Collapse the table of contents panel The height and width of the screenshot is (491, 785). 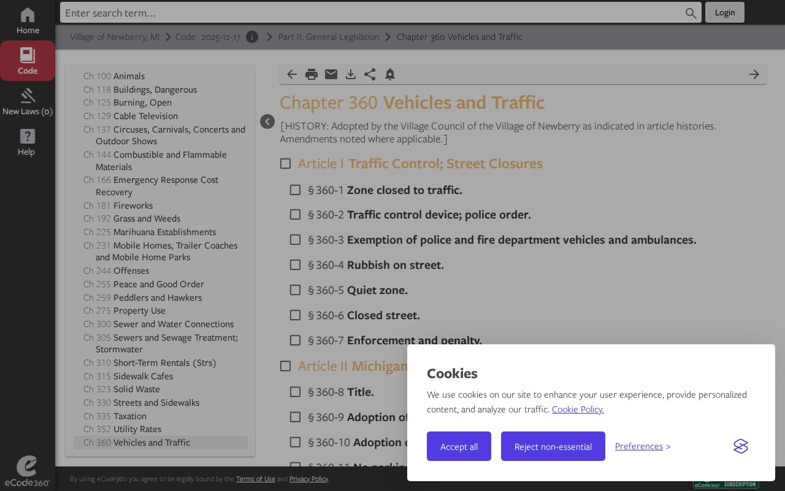pos(267,122)
